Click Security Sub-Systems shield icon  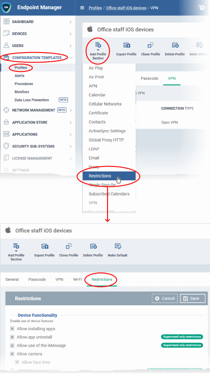[6, 146]
